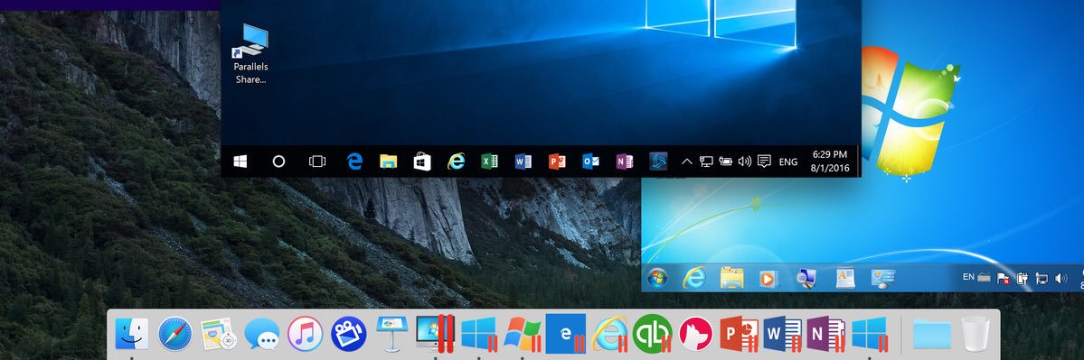Click the speaker icon in Windows 7 tray
The width and height of the screenshot is (1084, 360).
click(x=1061, y=279)
